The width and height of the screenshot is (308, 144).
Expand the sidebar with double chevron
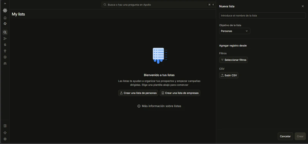click(5, 4)
